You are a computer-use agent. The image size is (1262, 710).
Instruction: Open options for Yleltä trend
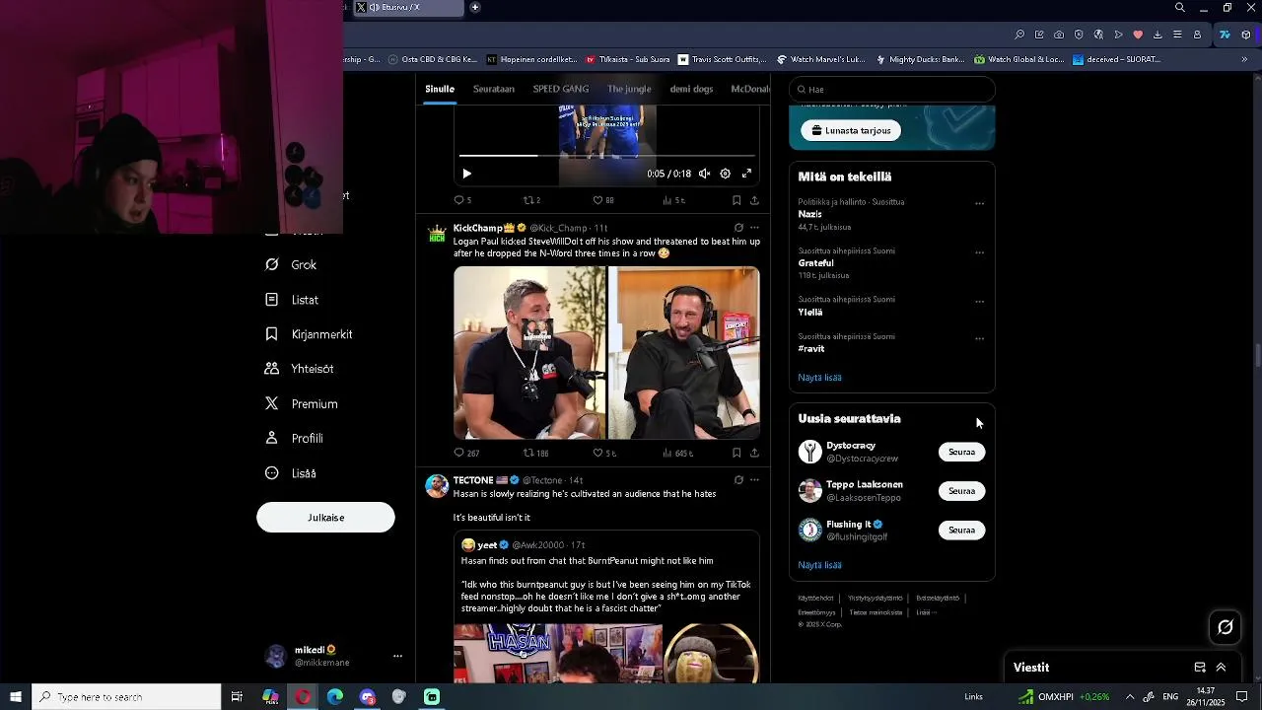pos(979,301)
